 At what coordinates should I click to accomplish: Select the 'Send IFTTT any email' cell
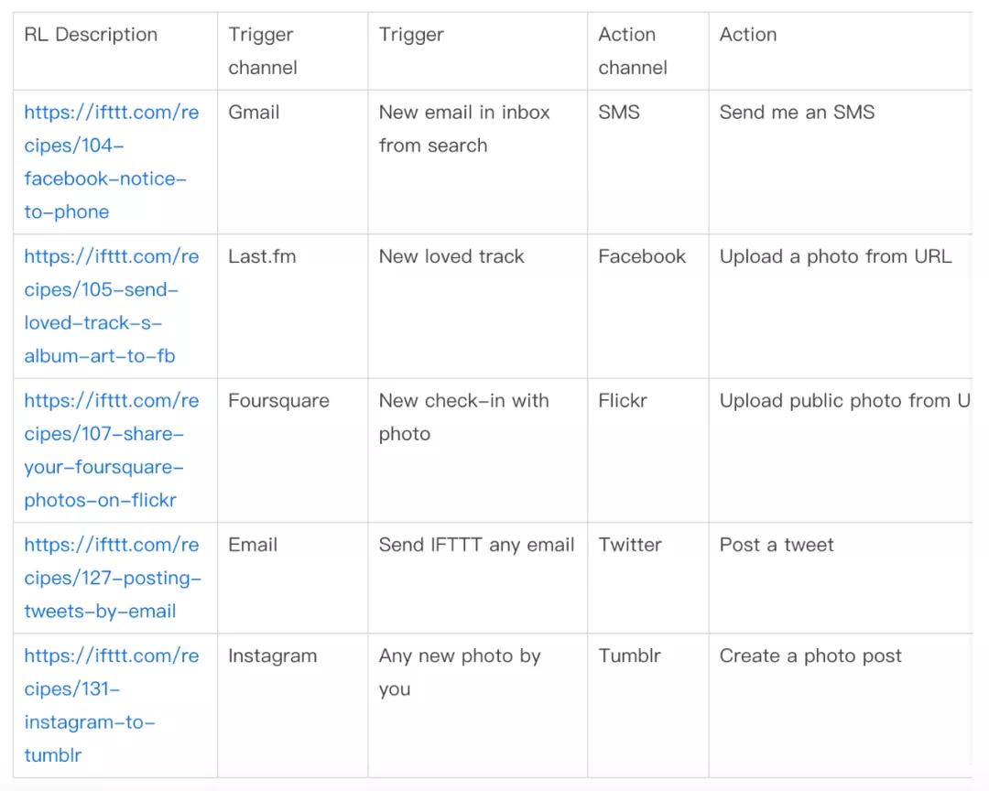point(477,545)
